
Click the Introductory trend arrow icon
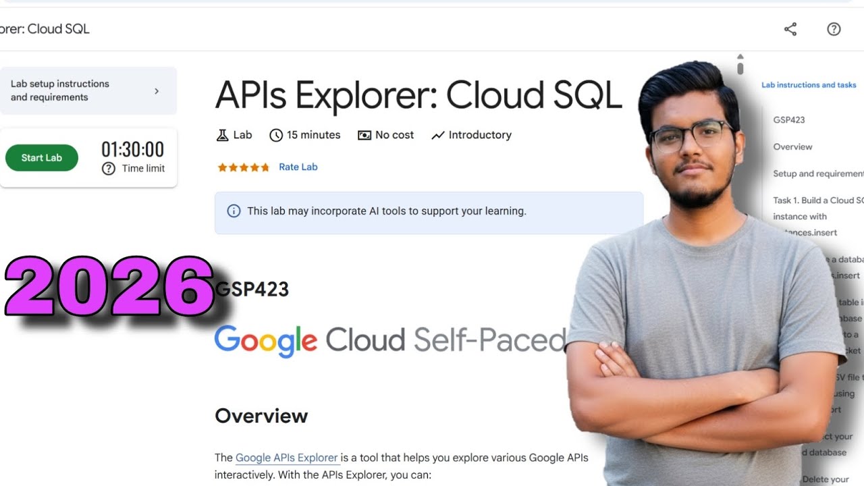coord(437,135)
